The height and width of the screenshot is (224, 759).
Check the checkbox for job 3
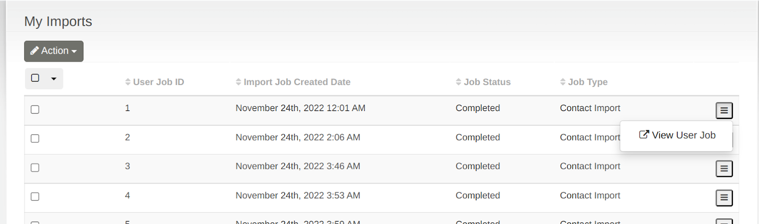(35, 168)
